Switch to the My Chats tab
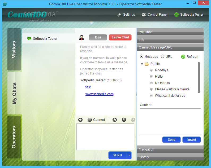This screenshot has width=211, height=168. tap(14, 93)
